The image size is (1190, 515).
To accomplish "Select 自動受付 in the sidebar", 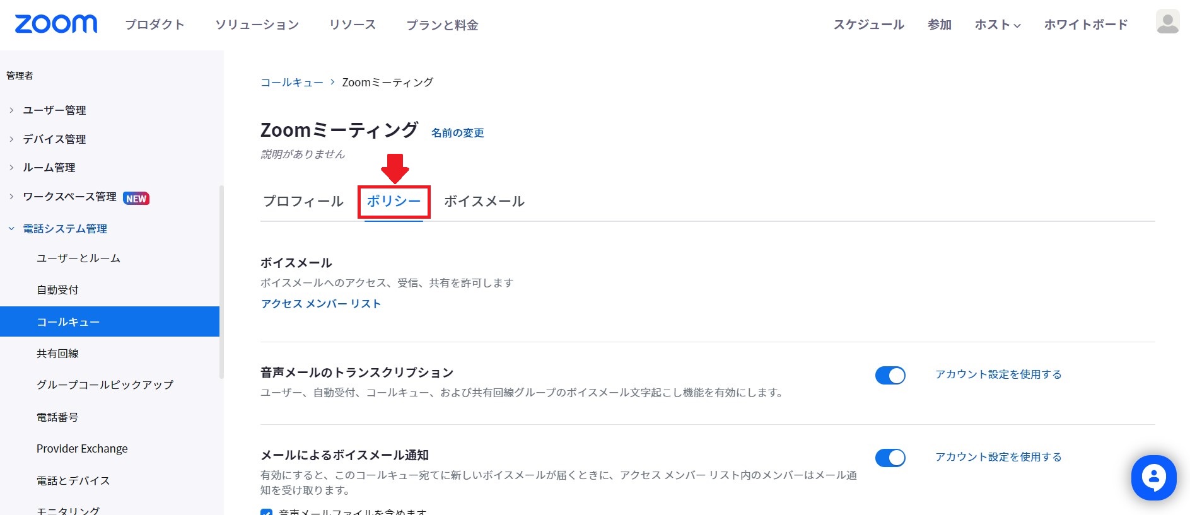I will (x=57, y=290).
